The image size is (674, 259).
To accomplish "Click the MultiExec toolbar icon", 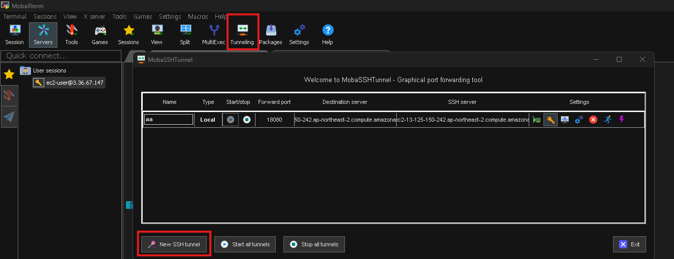I will coord(213,33).
